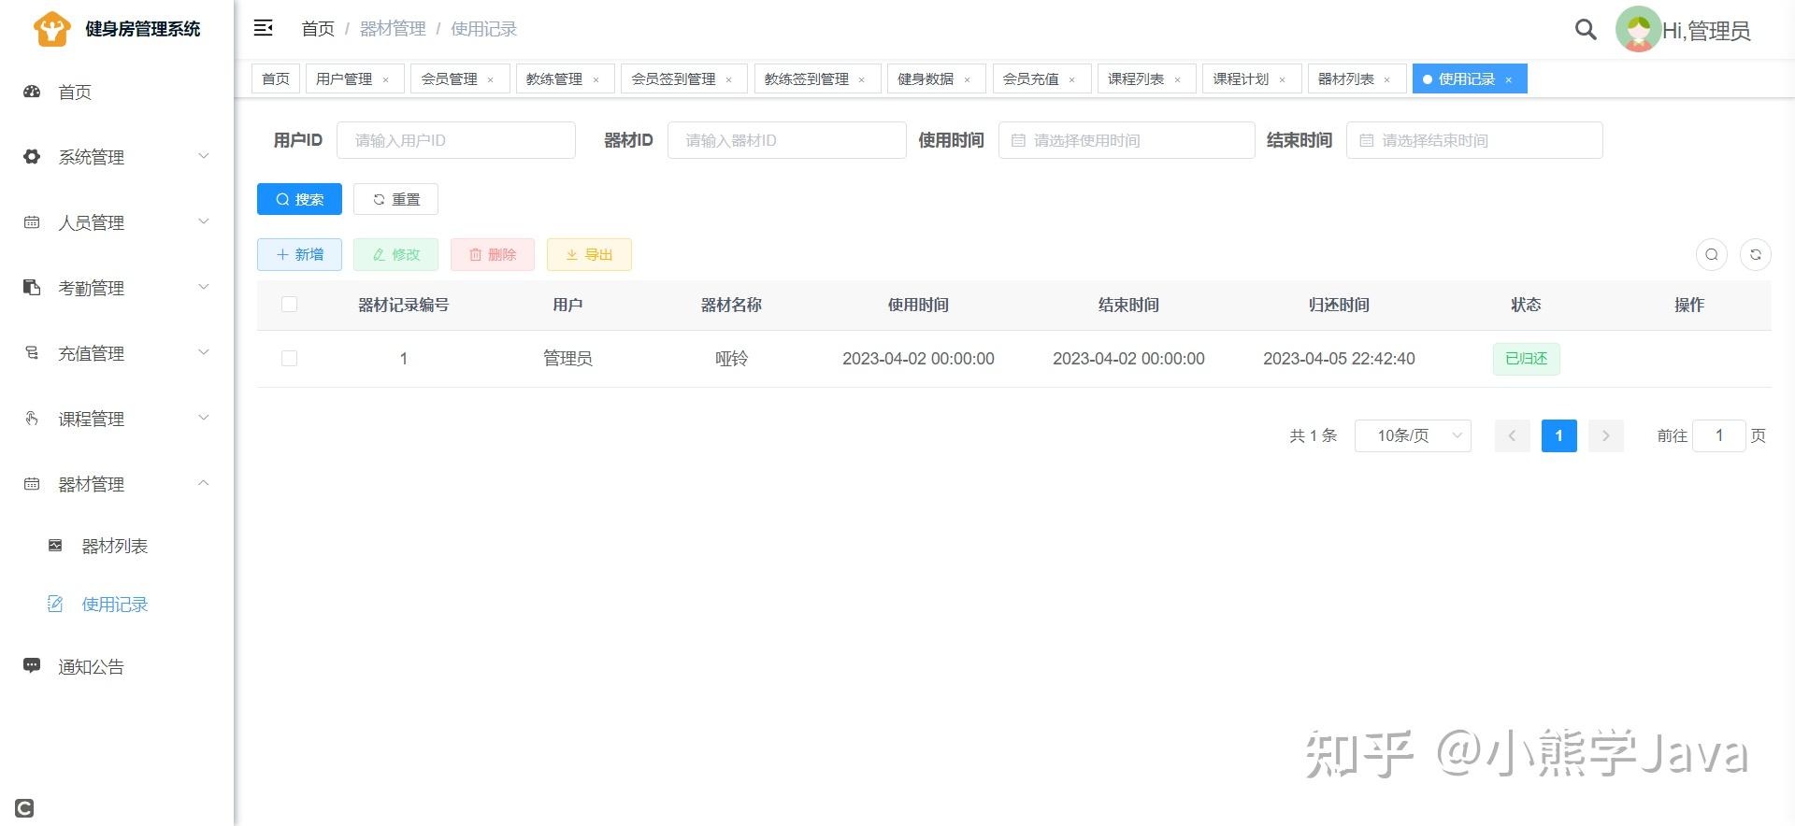Close the 课程列表 tab
The width and height of the screenshot is (1795, 826).
pos(1177,79)
